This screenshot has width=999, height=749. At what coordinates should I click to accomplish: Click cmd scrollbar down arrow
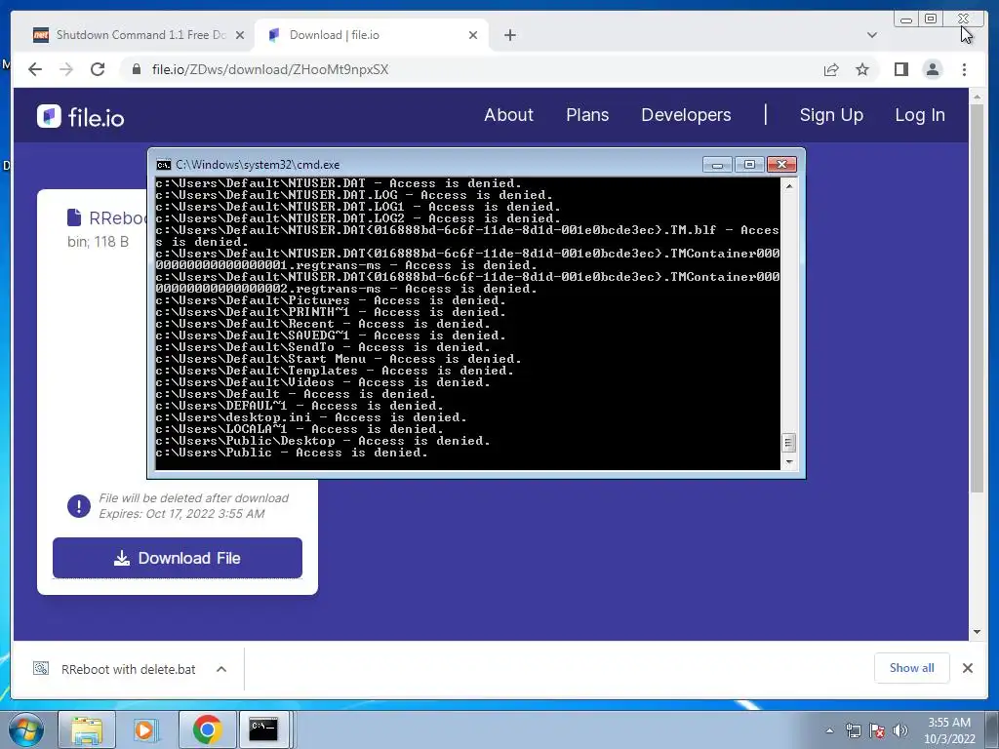788,462
